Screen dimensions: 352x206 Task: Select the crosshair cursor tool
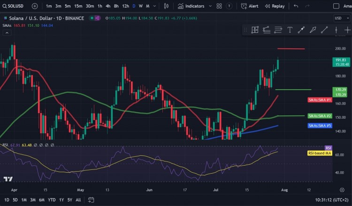[347, 30]
